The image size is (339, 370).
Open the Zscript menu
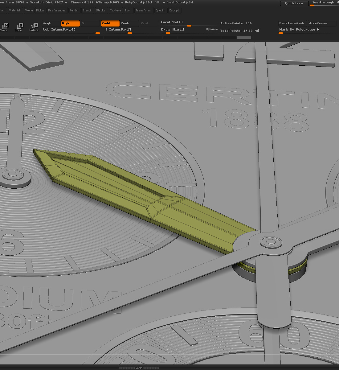174,10
